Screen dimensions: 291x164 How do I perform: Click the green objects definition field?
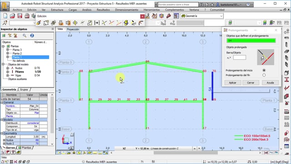251,41
